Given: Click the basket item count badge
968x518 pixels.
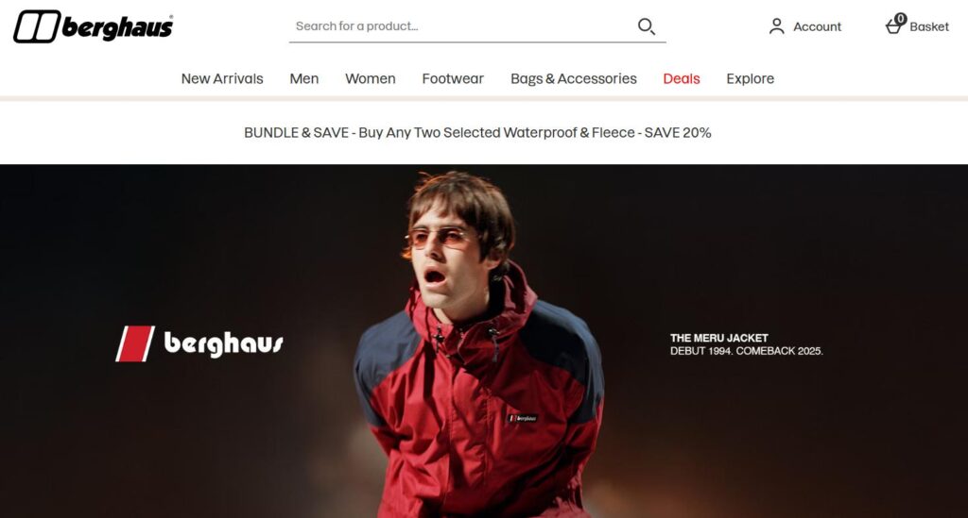Looking at the screenshot, I should tap(901, 19).
